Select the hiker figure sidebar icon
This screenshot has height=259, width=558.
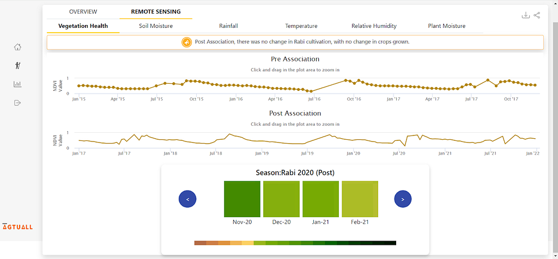click(x=17, y=65)
